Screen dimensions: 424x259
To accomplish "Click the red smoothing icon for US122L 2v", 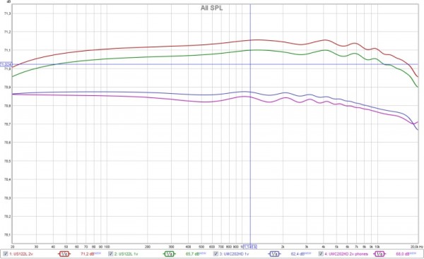I will point(64,254).
